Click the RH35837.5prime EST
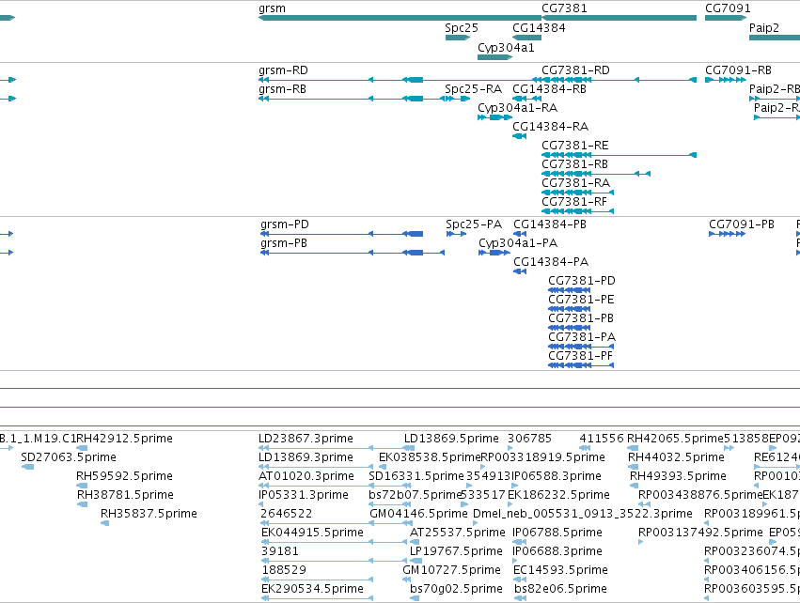 pyautogui.click(x=105, y=523)
